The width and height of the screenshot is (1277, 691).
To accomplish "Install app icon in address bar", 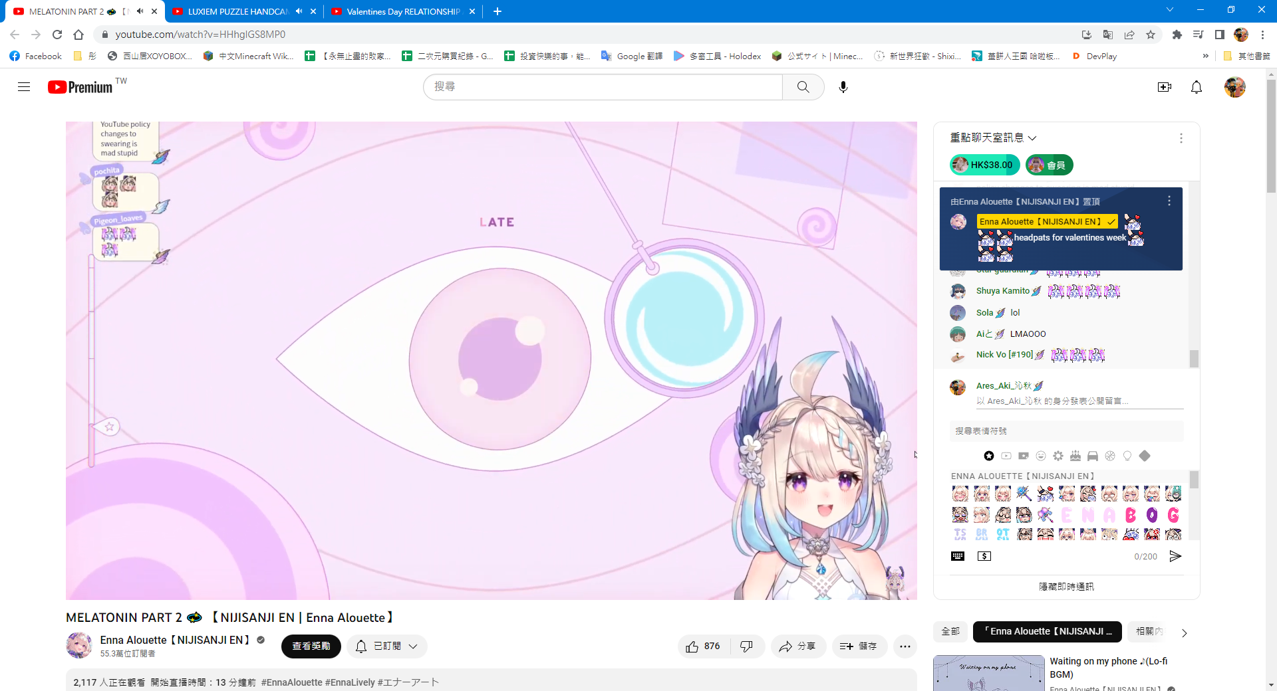I will coord(1087,35).
